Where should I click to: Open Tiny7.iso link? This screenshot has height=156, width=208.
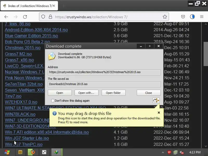coord(13,96)
